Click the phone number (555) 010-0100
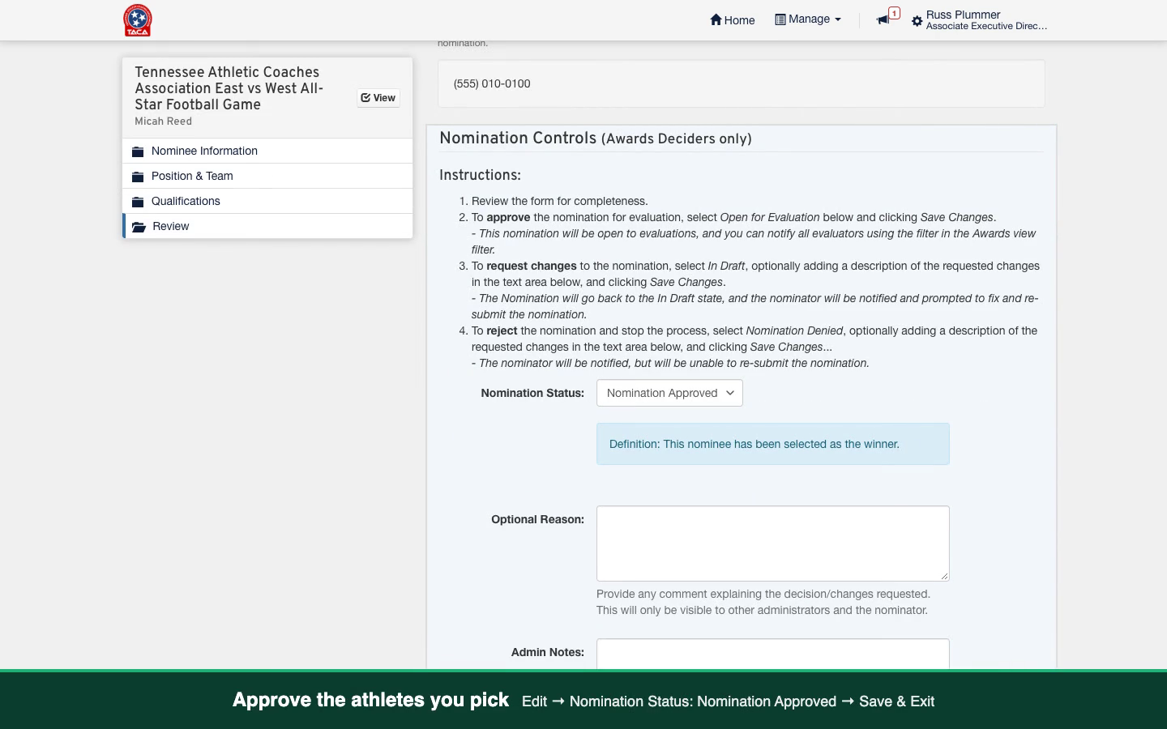The width and height of the screenshot is (1167, 729). coord(492,83)
